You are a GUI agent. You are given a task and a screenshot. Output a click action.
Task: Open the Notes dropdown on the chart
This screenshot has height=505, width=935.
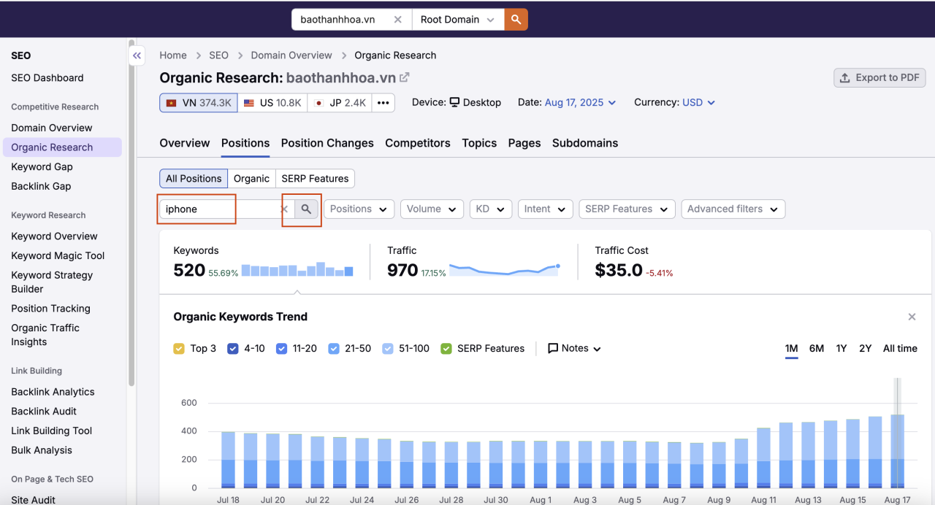[574, 349]
